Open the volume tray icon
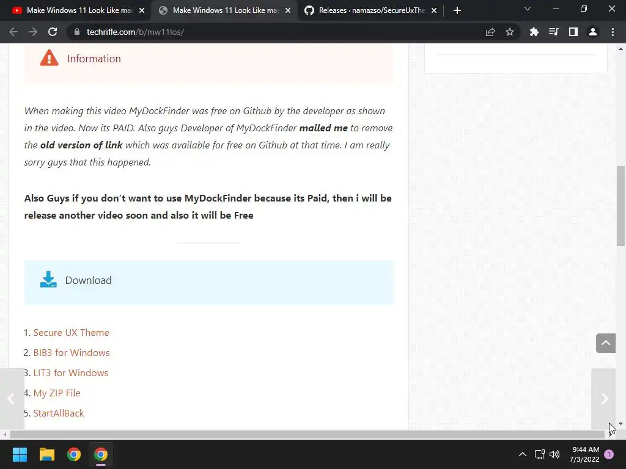The height and width of the screenshot is (469, 626). [554, 454]
